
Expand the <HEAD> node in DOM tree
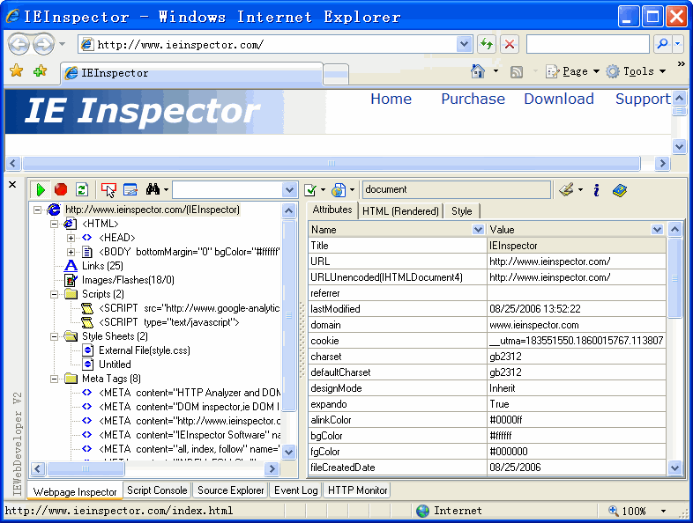71,238
